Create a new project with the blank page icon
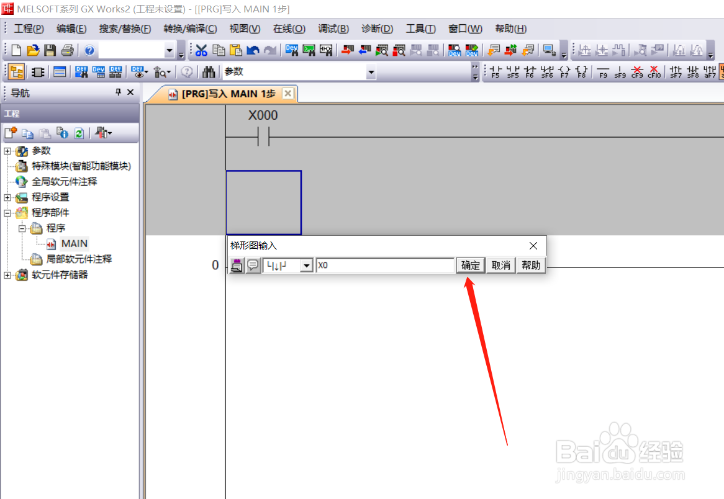Viewport: 724px width, 499px height. 16,50
